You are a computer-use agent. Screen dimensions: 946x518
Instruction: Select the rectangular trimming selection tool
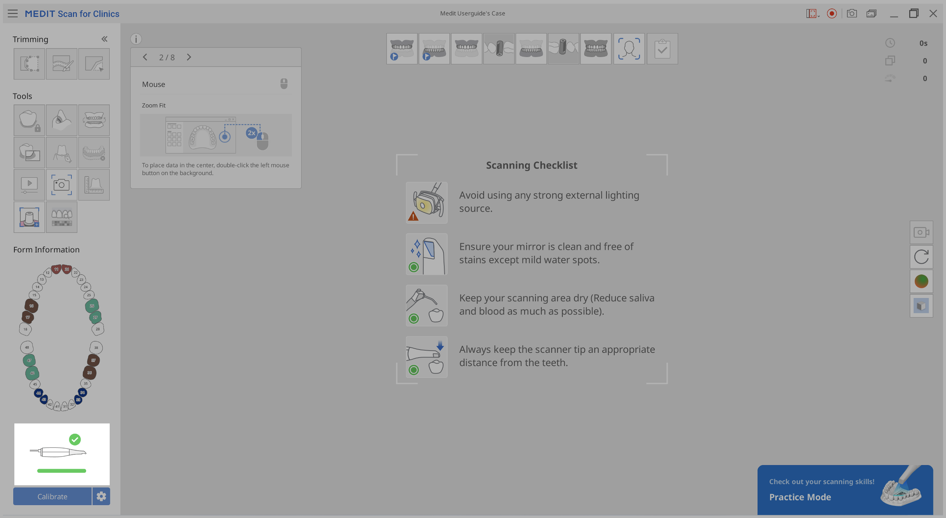tap(29, 64)
